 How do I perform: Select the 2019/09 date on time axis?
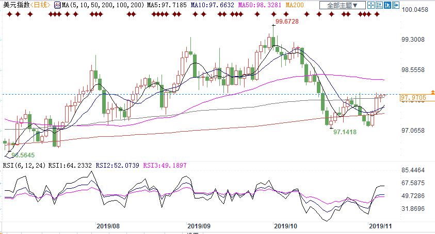(198, 226)
